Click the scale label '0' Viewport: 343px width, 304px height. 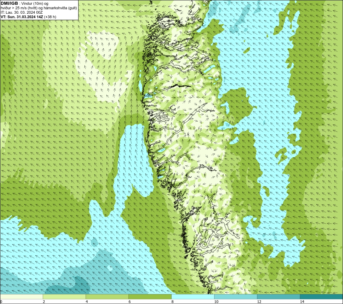tap(1, 302)
